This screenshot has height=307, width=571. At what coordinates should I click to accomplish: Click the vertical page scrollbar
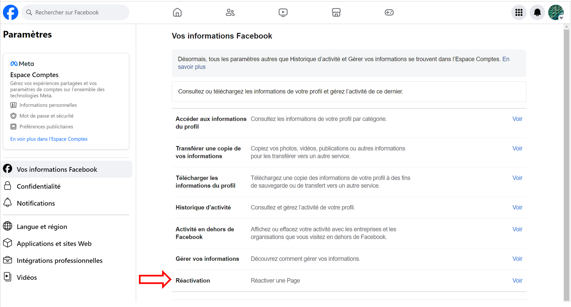pos(566,163)
